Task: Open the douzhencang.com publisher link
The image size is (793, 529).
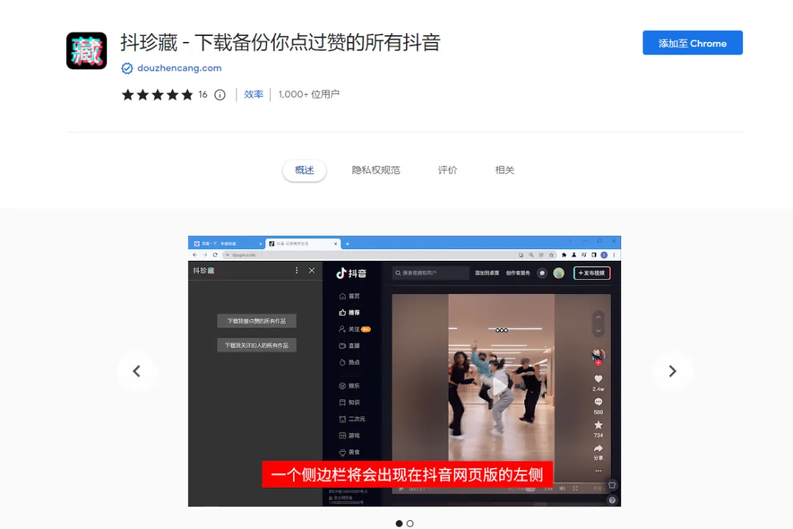Action: point(179,68)
